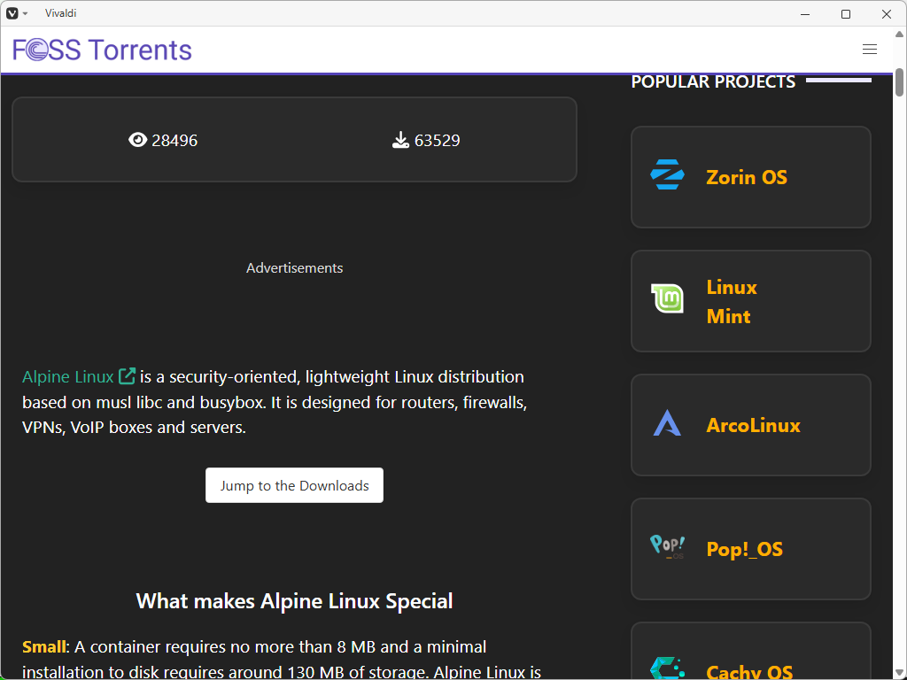Open the Vivaldi menu dropdown arrow
This screenshot has height=680, width=907.
pyautogui.click(x=26, y=13)
